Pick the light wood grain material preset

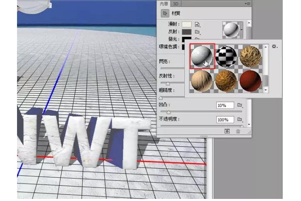201,80
